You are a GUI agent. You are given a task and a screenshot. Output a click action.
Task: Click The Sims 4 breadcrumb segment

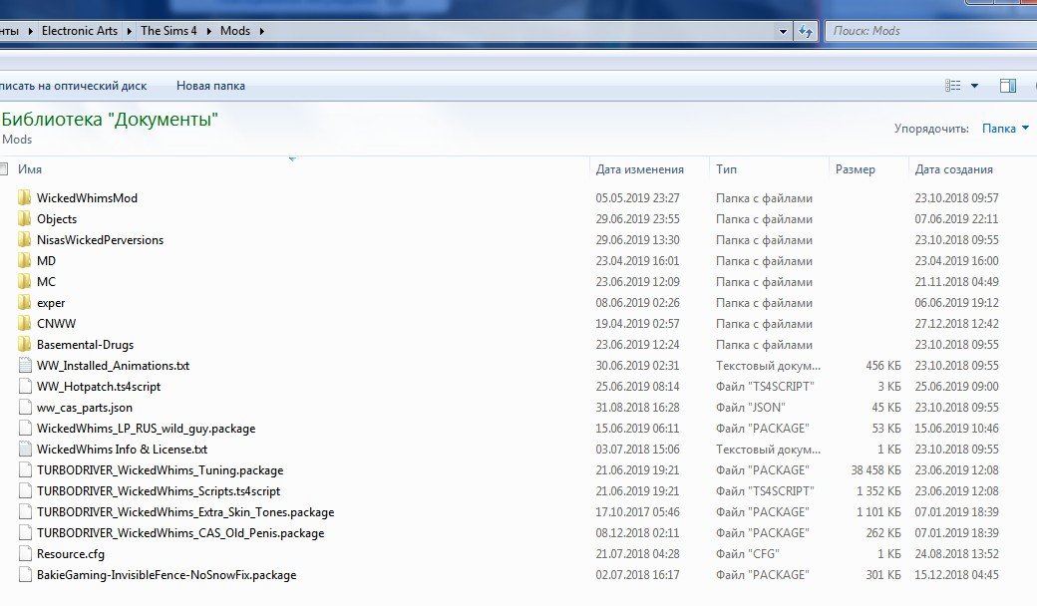169,30
